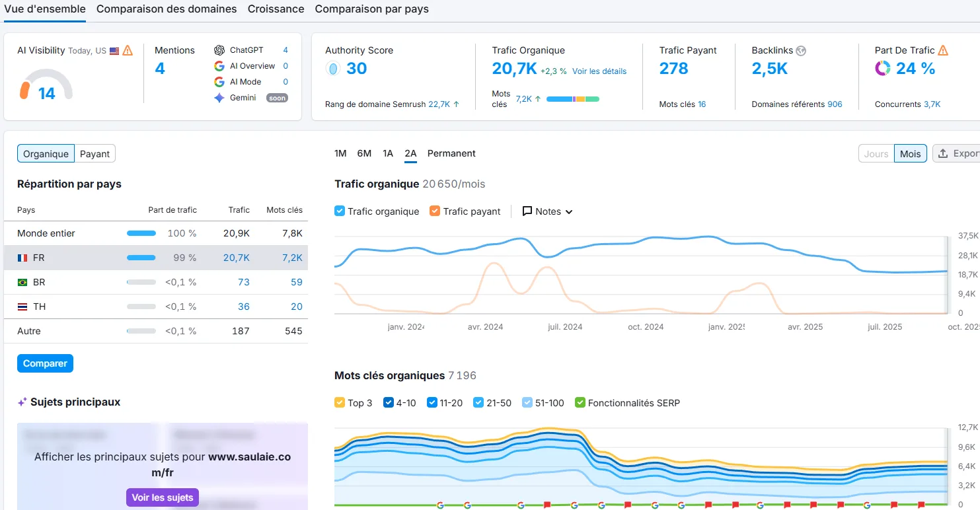Click the Notes flag icon above the chart
This screenshot has width=980, height=510.
pyautogui.click(x=527, y=211)
